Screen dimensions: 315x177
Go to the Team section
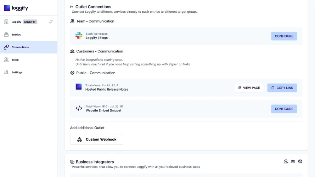[x=15, y=60]
